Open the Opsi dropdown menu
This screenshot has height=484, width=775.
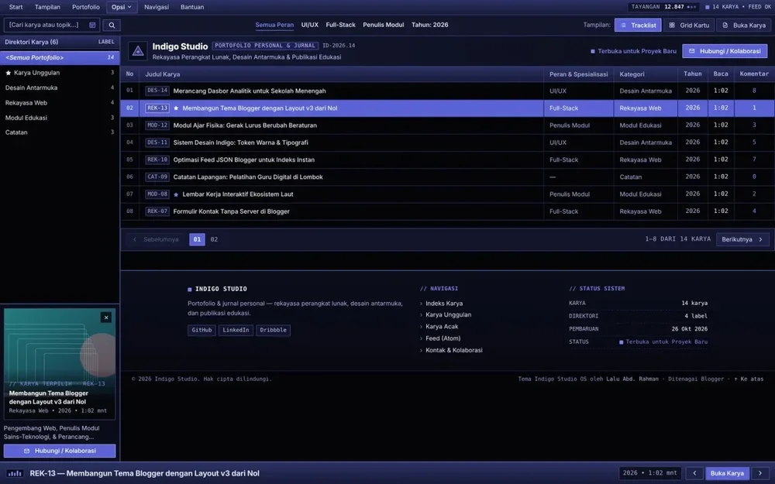coord(122,7)
